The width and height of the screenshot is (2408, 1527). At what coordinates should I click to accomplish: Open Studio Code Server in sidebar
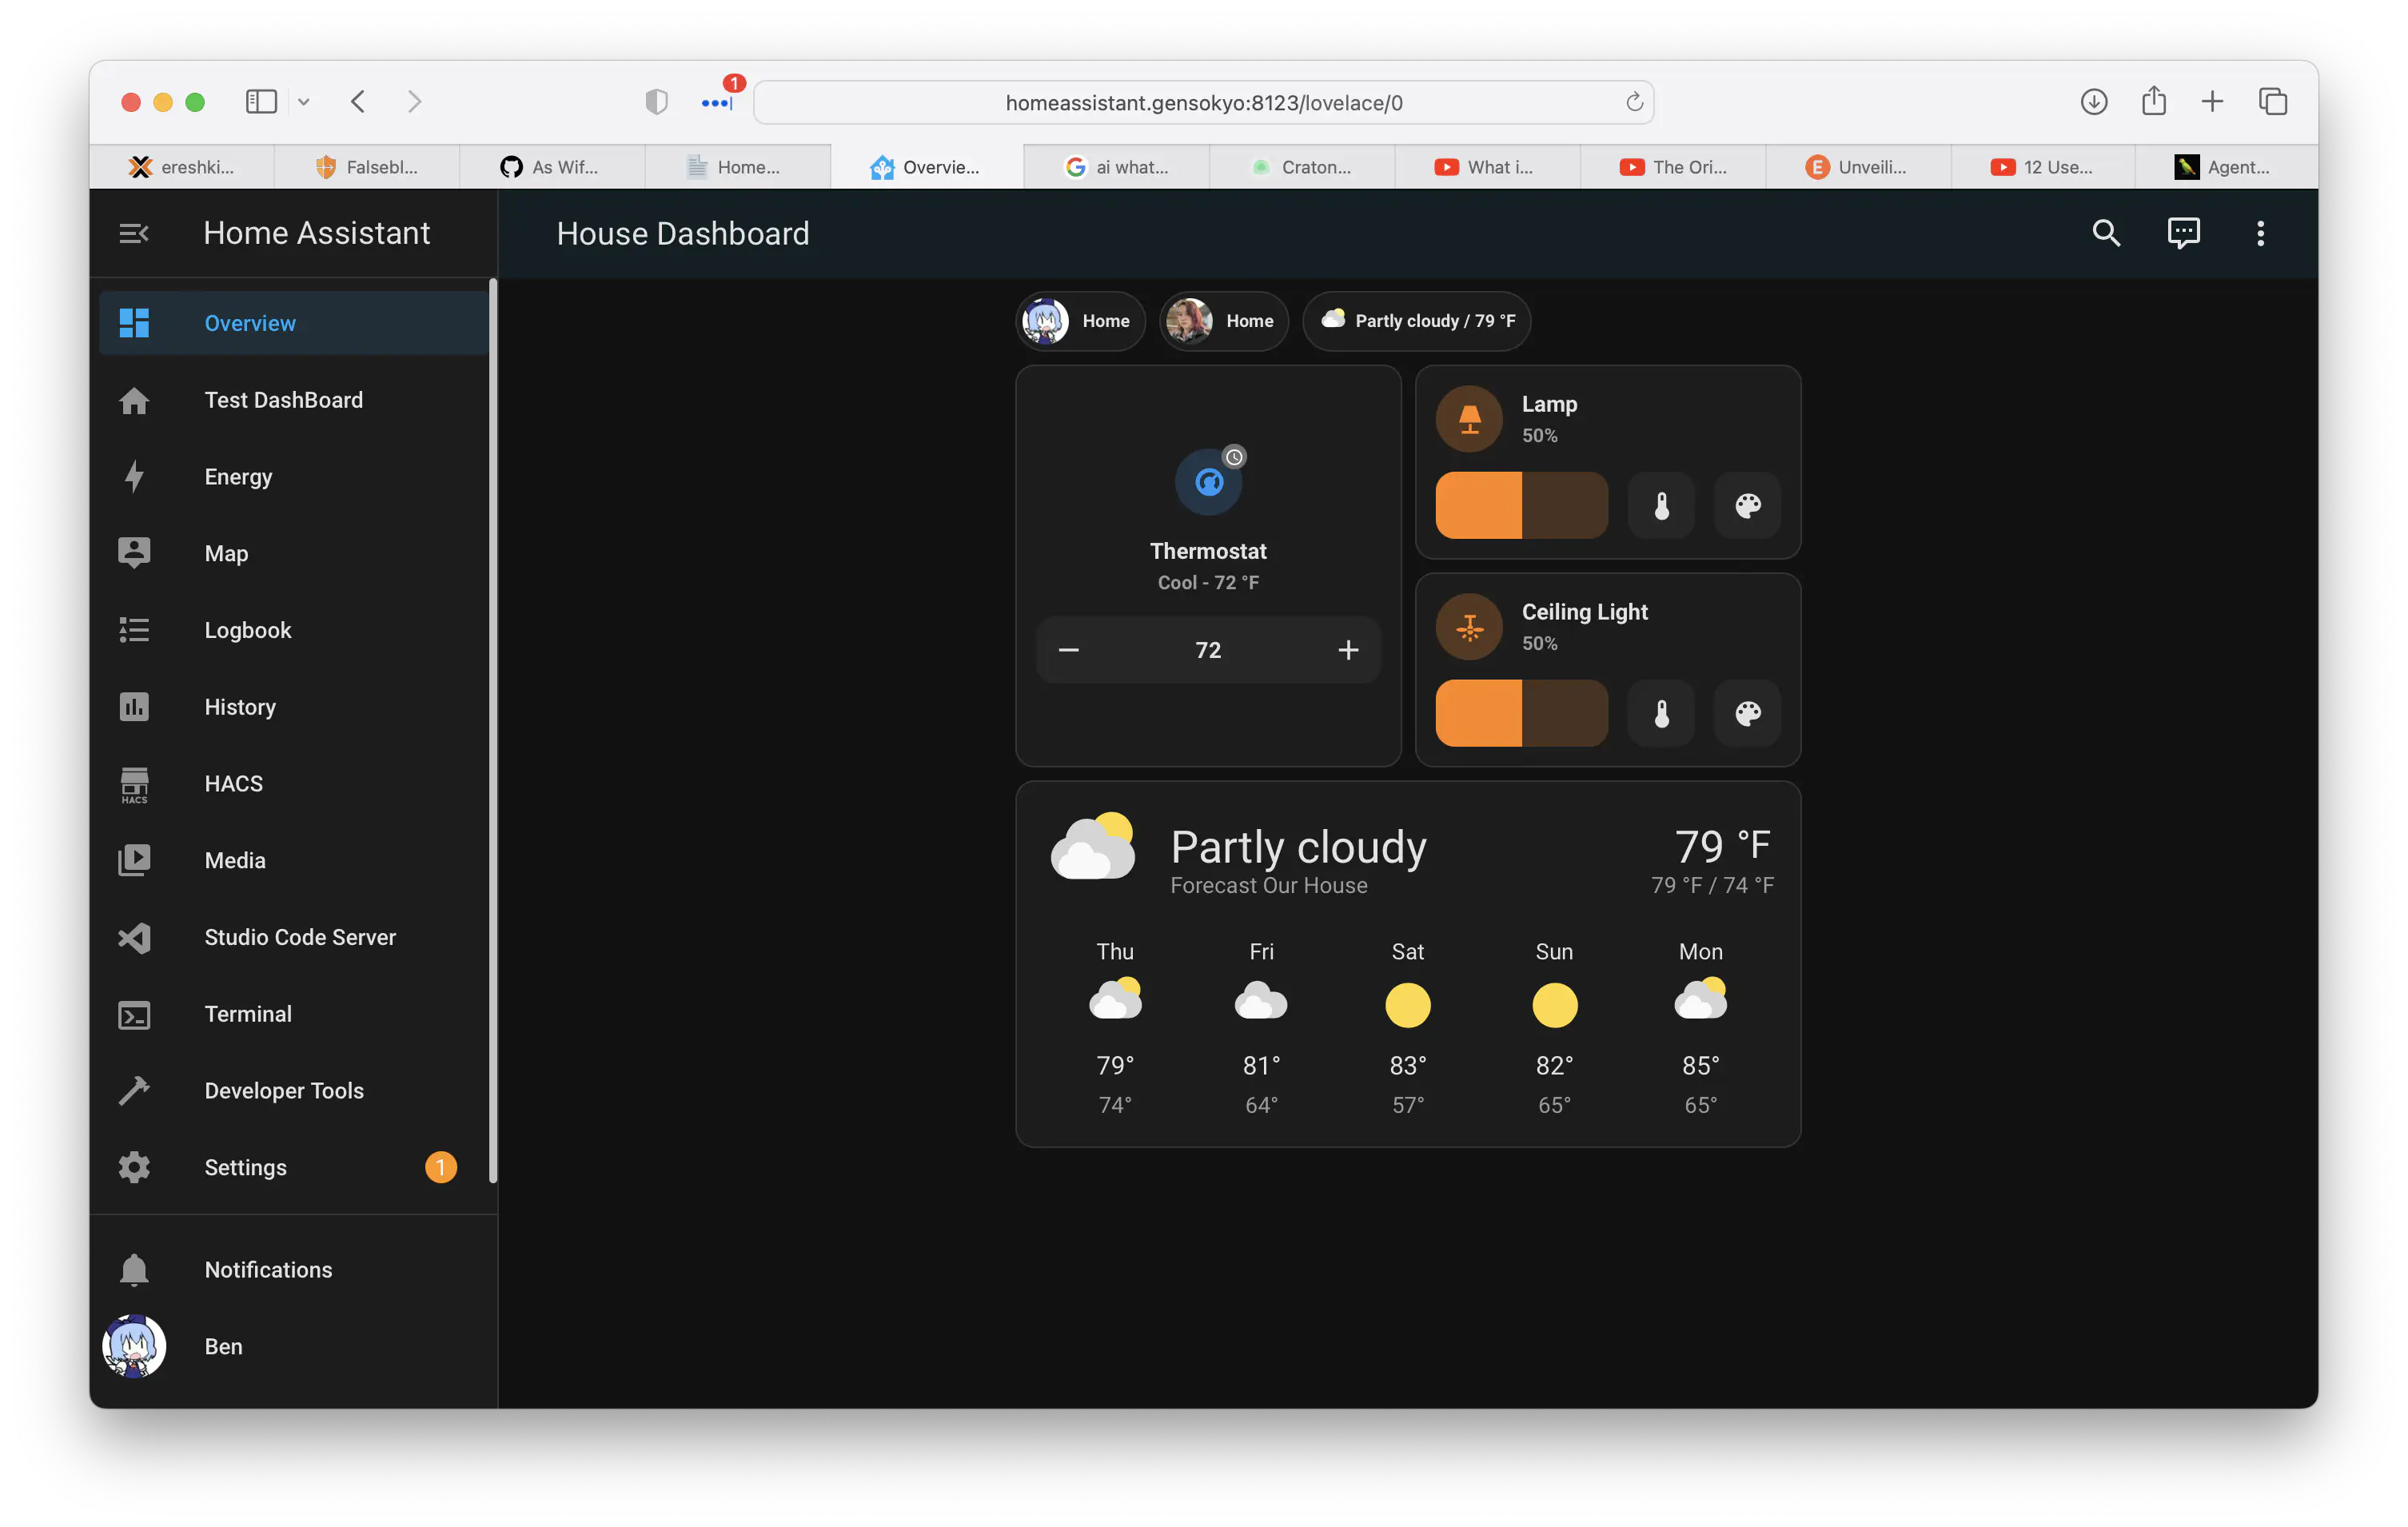click(300, 937)
